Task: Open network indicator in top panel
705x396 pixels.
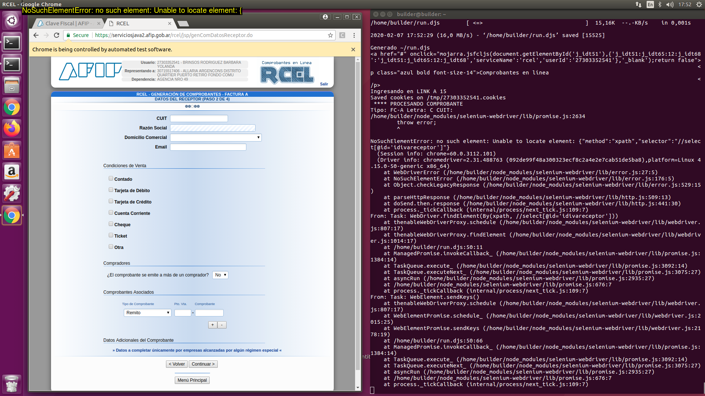Action: pos(639,4)
